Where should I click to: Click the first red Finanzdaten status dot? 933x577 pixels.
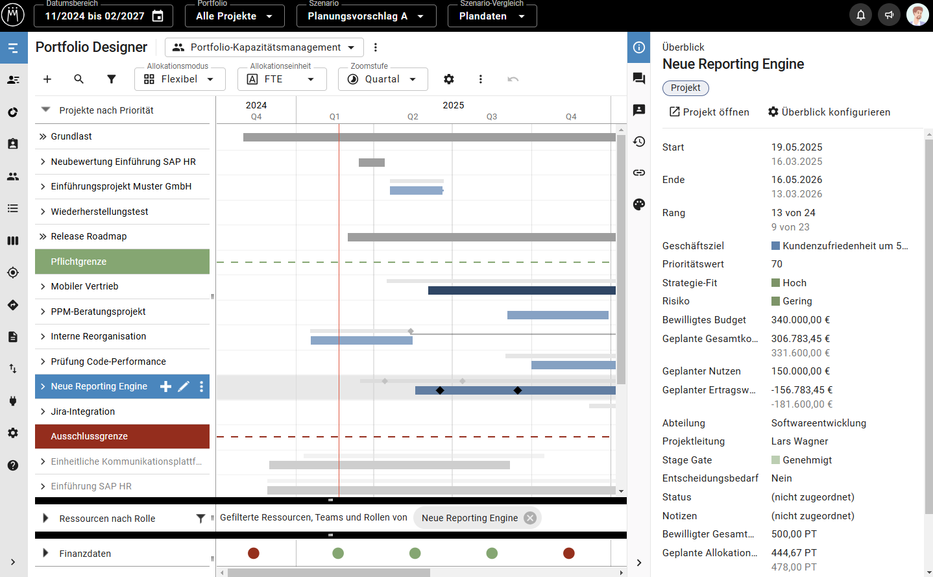(x=254, y=553)
